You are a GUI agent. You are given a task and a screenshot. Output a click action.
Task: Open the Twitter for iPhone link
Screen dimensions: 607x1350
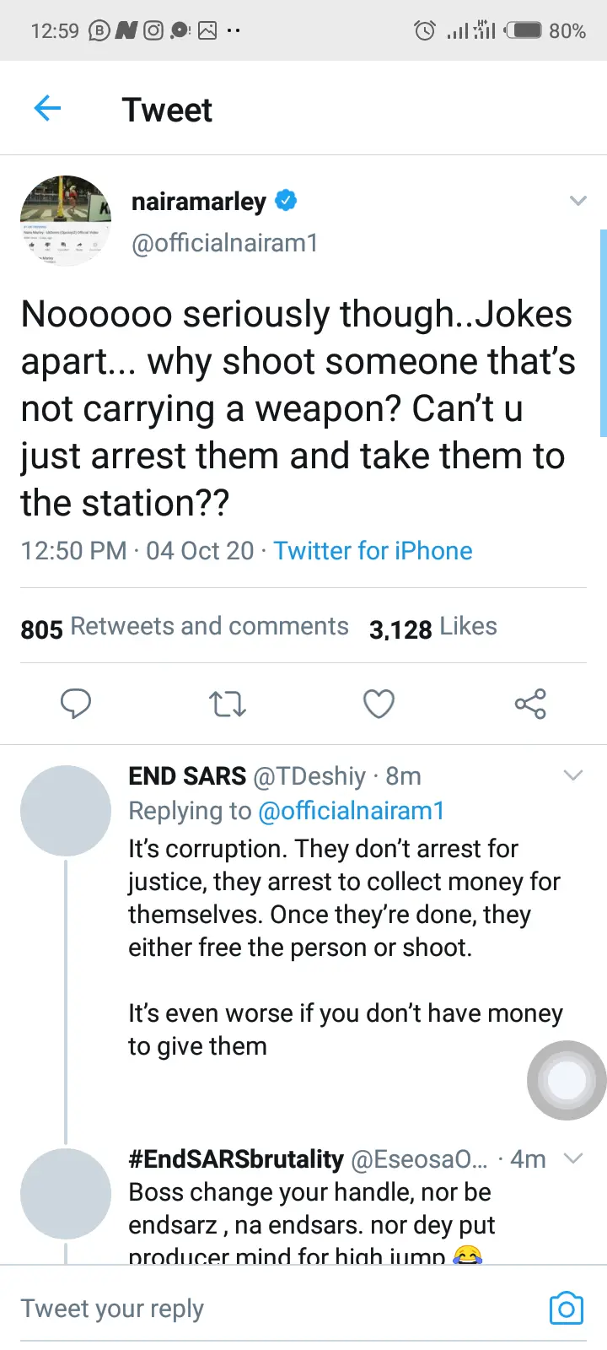click(x=373, y=551)
